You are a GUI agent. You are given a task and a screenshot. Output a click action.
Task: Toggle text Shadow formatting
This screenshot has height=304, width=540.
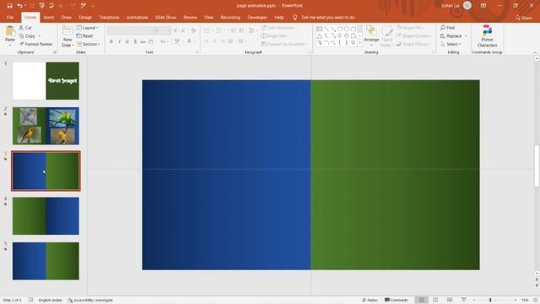point(135,41)
